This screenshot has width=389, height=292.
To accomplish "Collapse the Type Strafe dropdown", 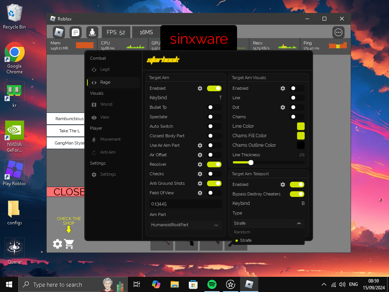I will 269,224.
